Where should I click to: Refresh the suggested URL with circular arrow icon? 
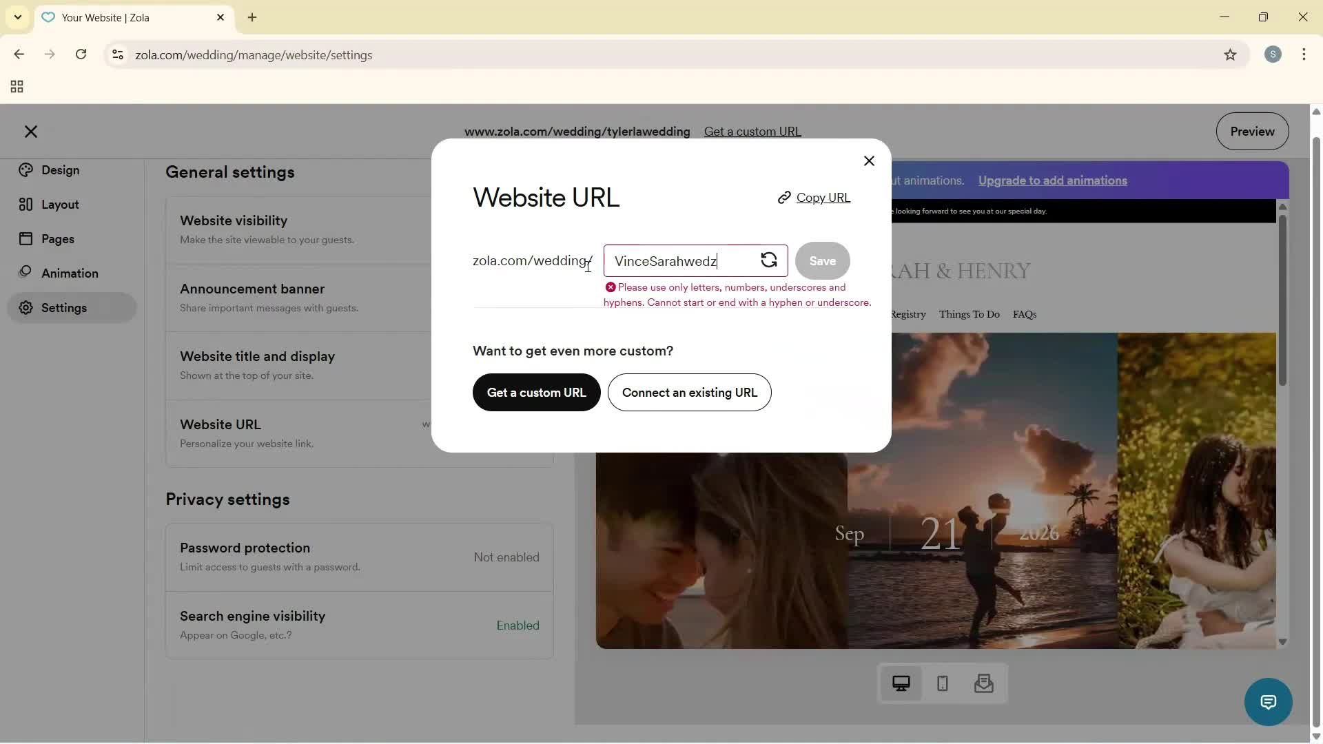769,260
